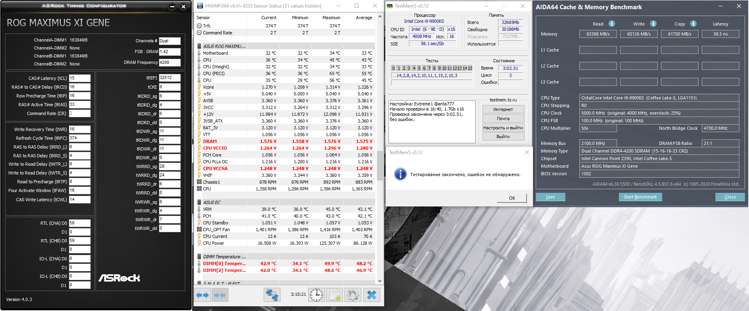The image size is (749, 311).
Task: Click the RAS# Active Time (tRAS) field
Action: 80,105
